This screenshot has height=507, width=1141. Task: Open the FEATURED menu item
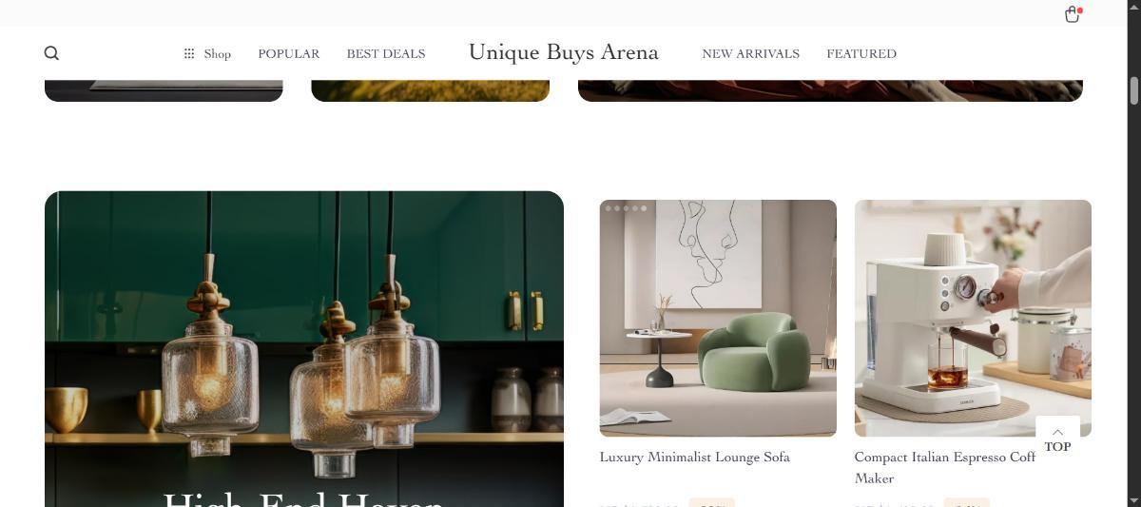861,54
